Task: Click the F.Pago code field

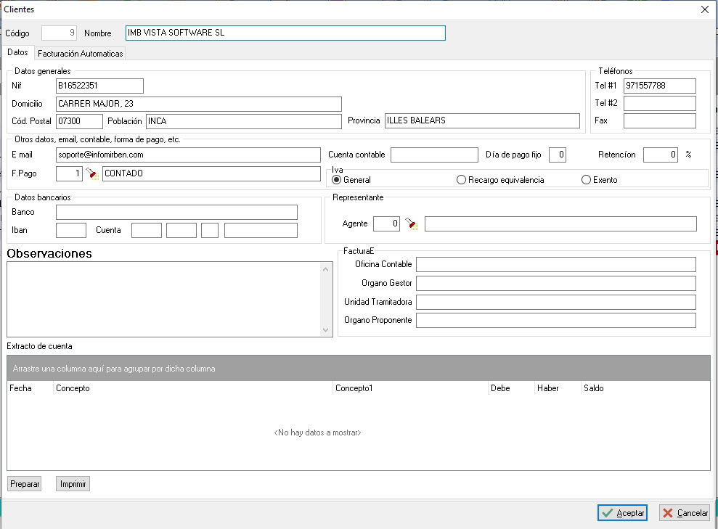Action: point(69,173)
